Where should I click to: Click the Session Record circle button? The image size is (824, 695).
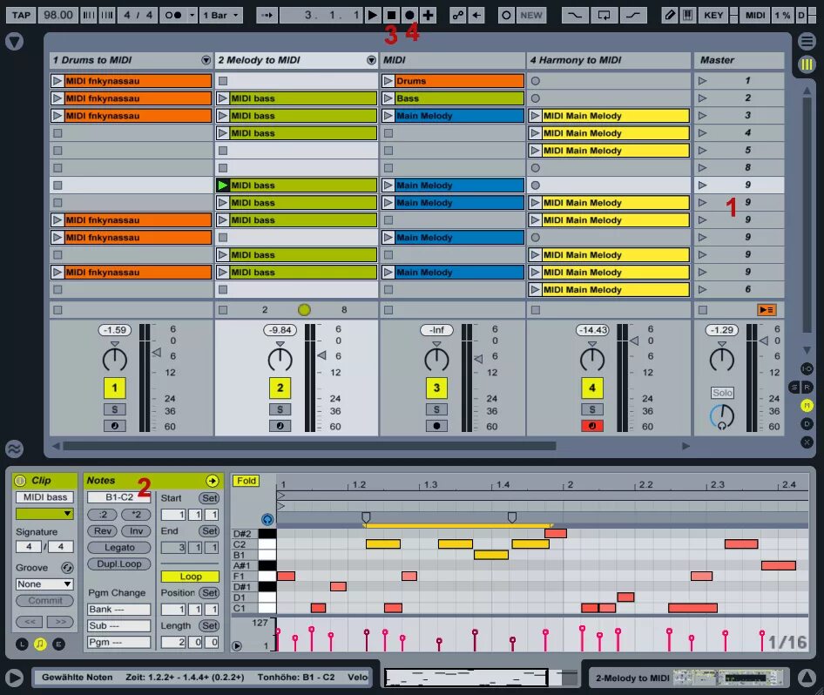[506, 15]
